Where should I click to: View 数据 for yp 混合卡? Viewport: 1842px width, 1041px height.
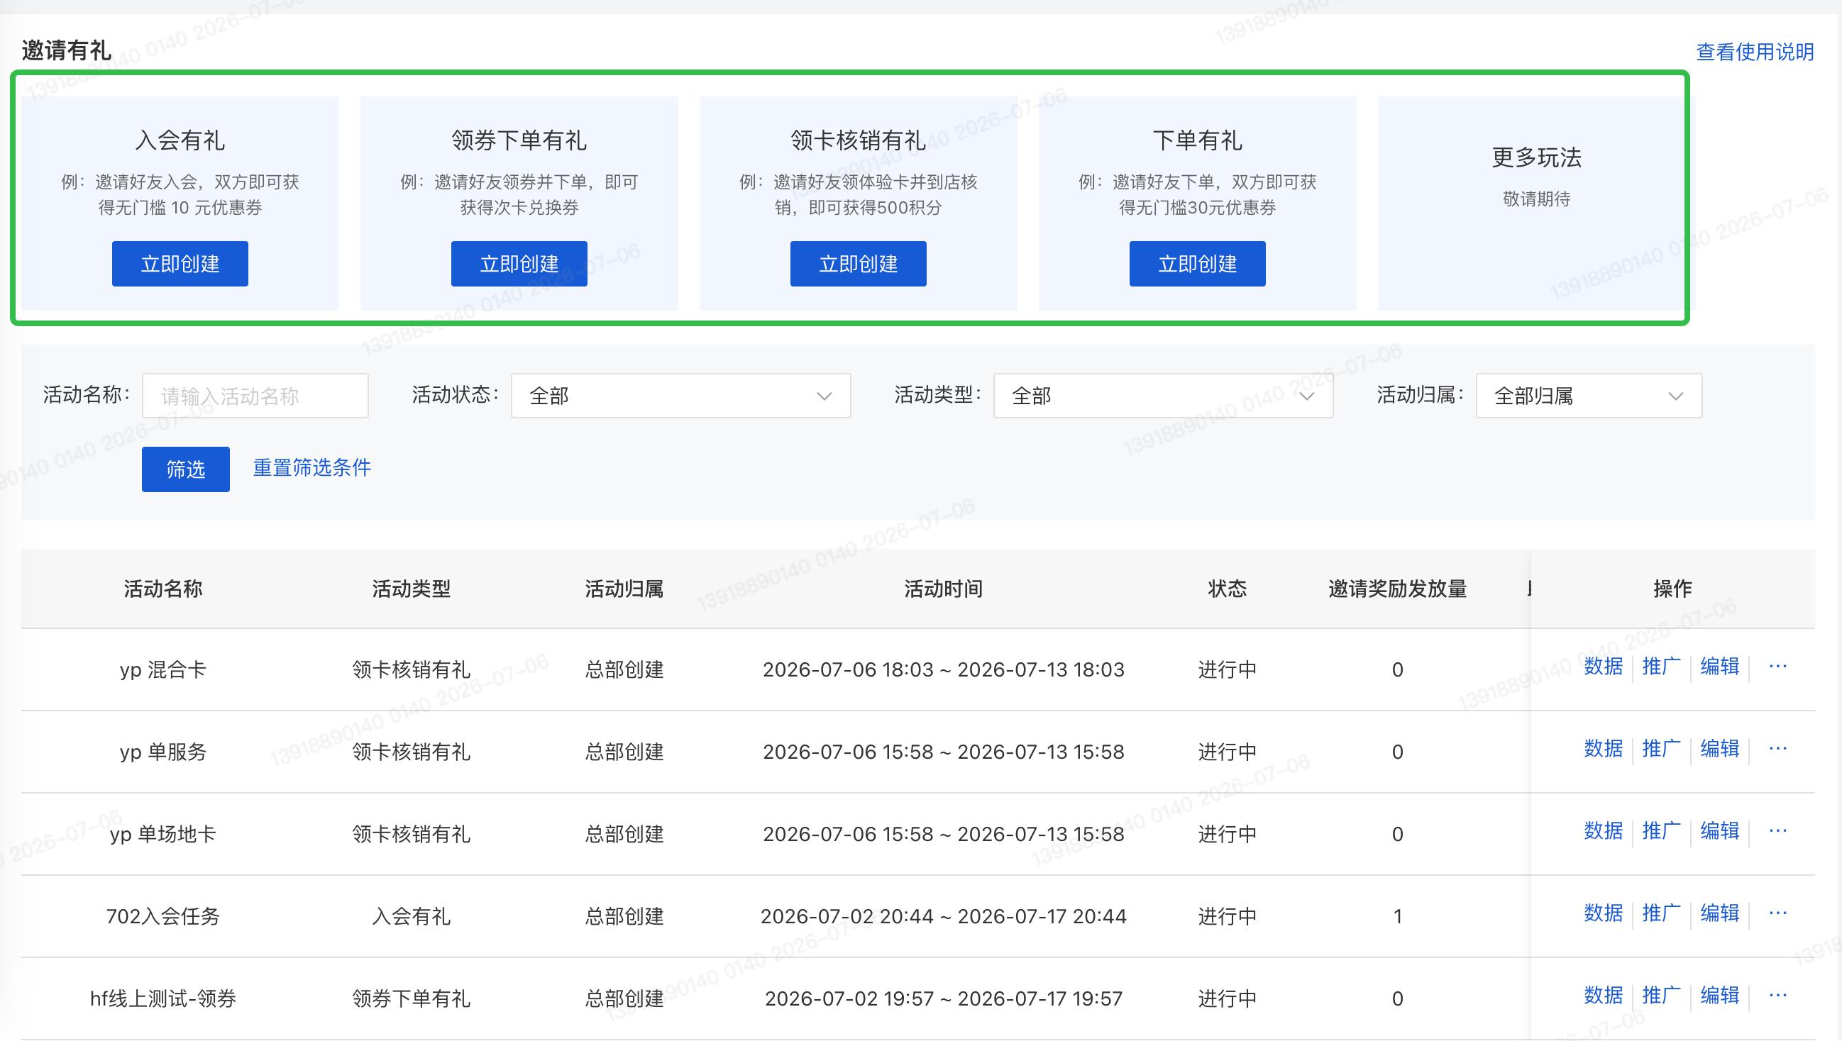click(1603, 667)
